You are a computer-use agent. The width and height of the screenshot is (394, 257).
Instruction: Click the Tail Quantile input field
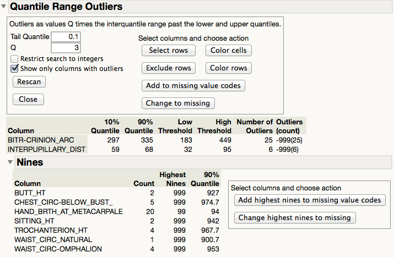(66, 37)
